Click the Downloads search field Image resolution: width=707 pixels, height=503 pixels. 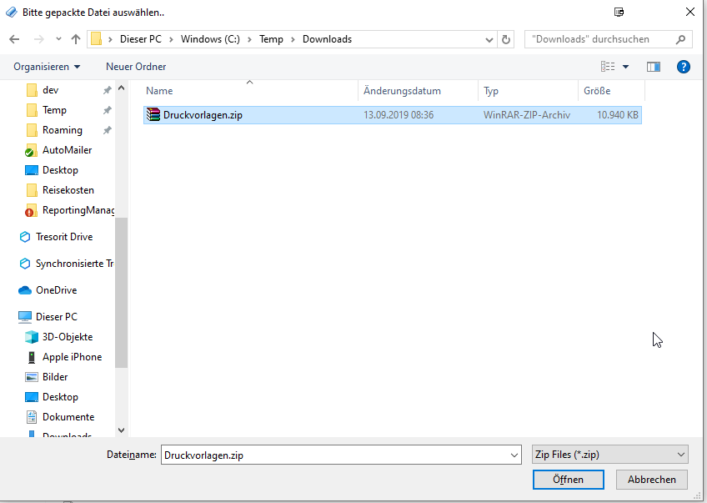click(x=600, y=39)
